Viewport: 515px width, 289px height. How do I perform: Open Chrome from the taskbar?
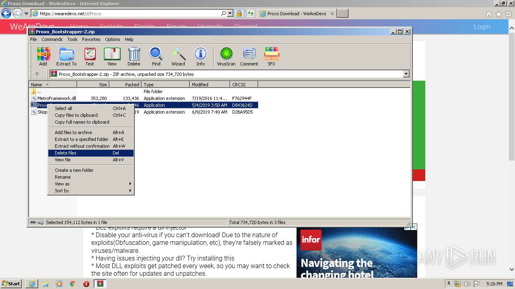72,284
